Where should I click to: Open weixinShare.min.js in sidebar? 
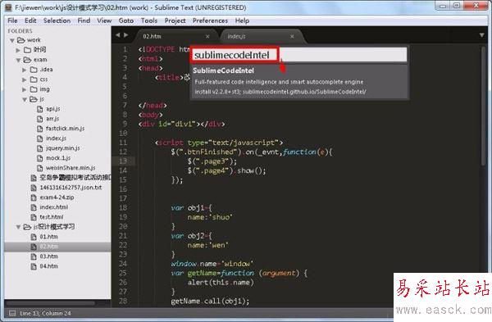pyautogui.click(x=71, y=168)
